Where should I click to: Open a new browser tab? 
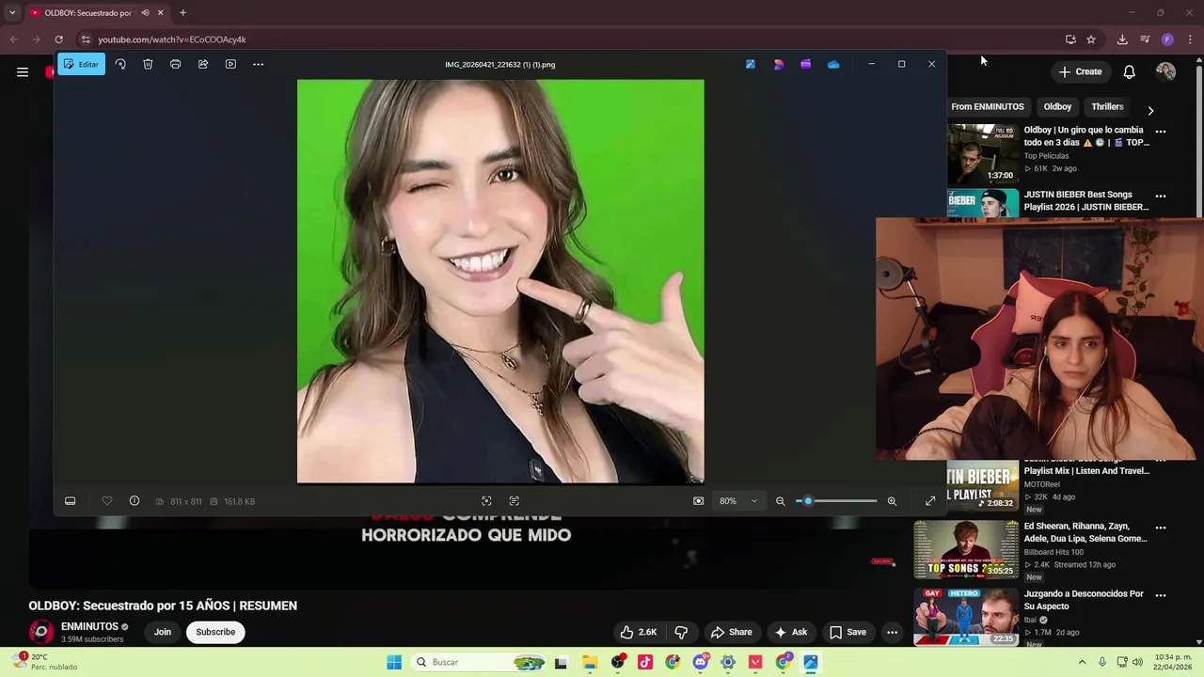click(182, 12)
